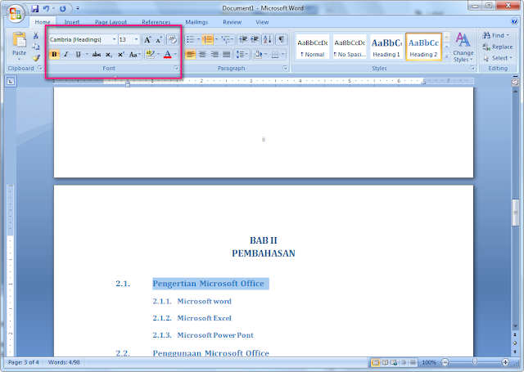The height and width of the screenshot is (372, 524).
Task: Apply the Heading 1 style
Action: click(x=386, y=47)
